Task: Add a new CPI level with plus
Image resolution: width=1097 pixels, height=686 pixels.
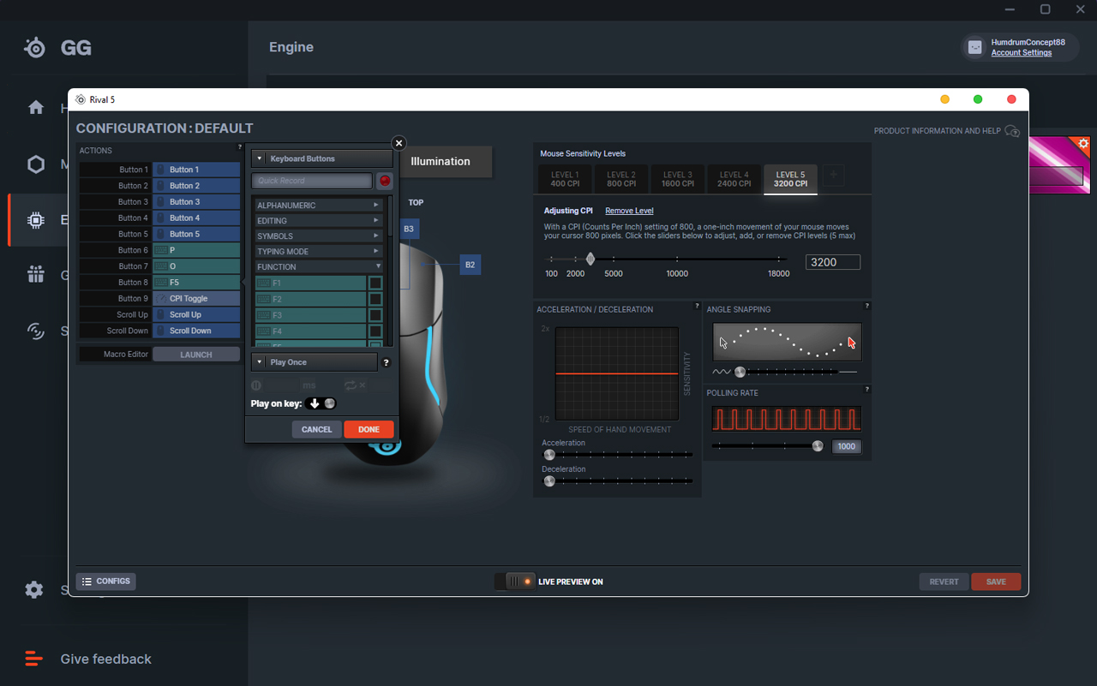Action: tap(833, 176)
